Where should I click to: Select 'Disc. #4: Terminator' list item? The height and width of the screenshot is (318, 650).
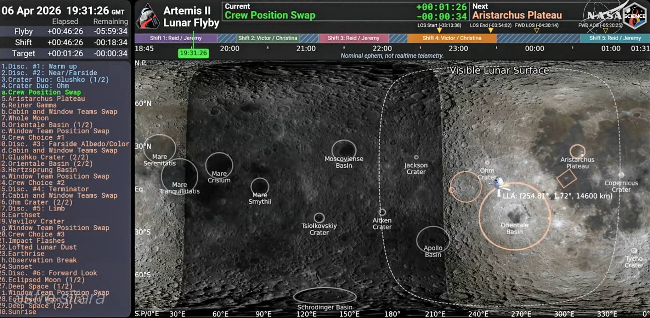(x=45, y=189)
